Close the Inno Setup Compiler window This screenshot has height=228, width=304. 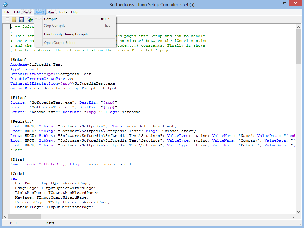coord(295,4)
